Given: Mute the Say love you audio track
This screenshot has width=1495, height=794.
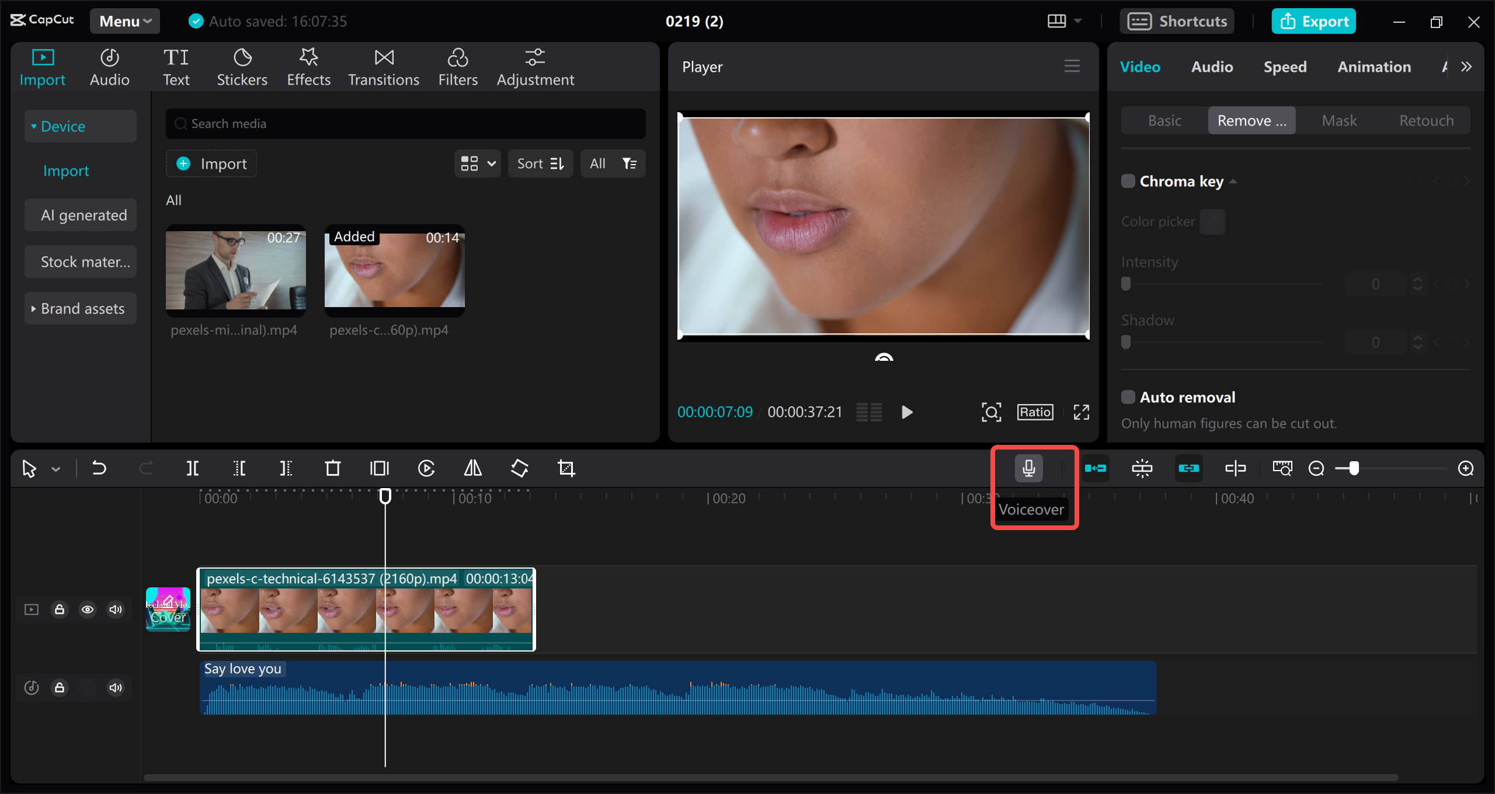Looking at the screenshot, I should (x=115, y=688).
